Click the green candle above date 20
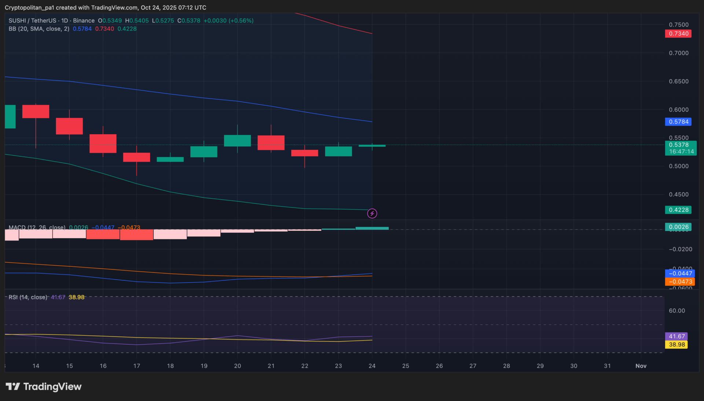 pos(237,140)
